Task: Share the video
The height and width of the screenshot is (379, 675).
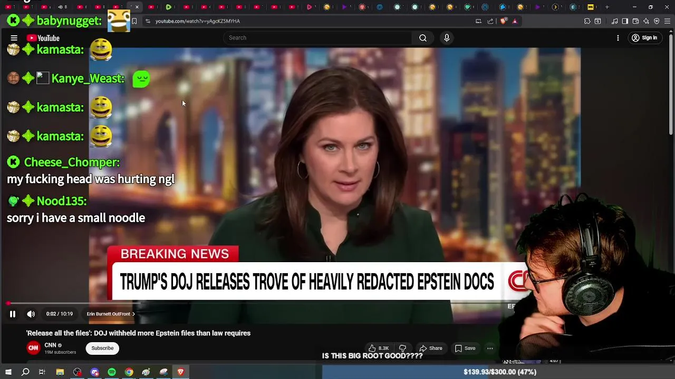Action: click(x=430, y=348)
